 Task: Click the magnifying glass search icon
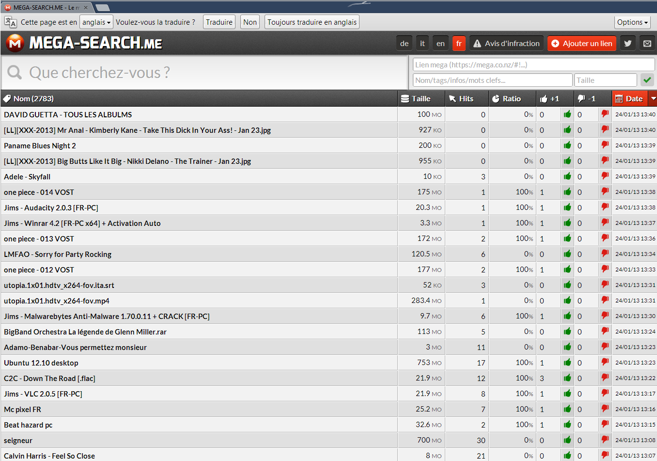pos(15,72)
